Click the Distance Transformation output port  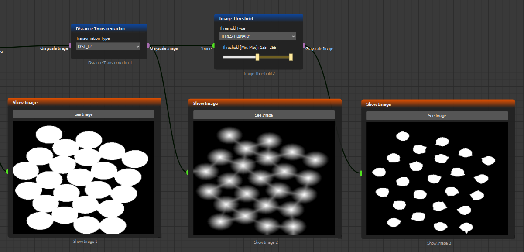pyautogui.click(x=148, y=45)
